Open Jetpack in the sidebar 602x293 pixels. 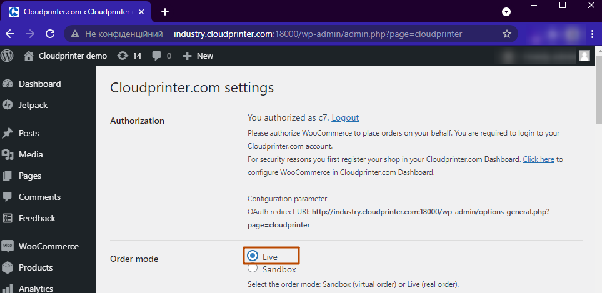33,105
